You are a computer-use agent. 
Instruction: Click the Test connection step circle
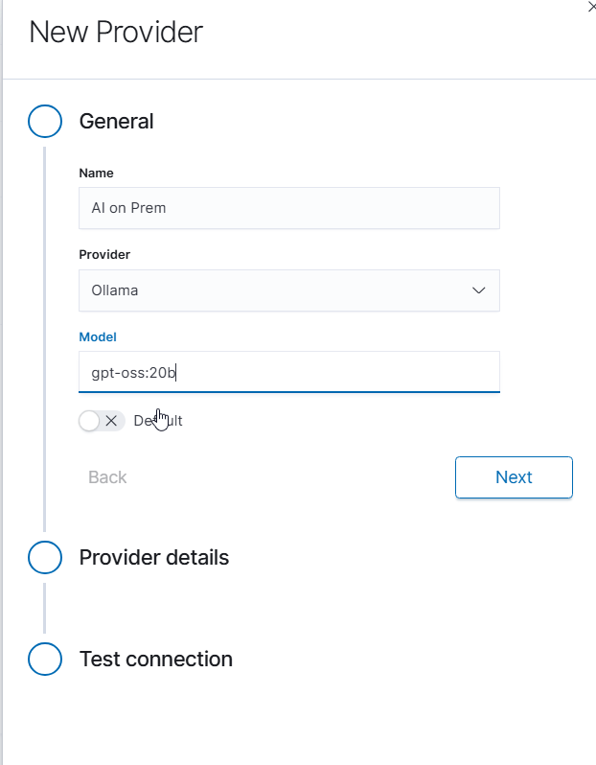[x=46, y=660]
